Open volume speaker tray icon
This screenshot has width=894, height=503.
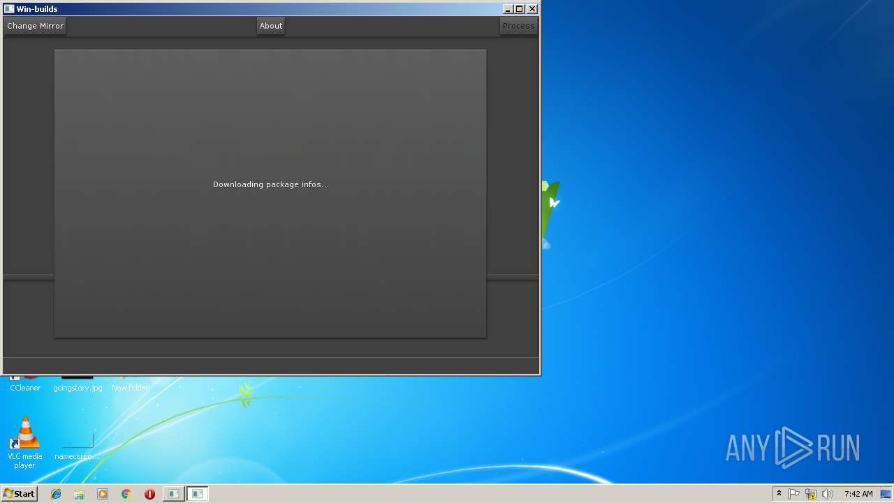pyautogui.click(x=828, y=494)
